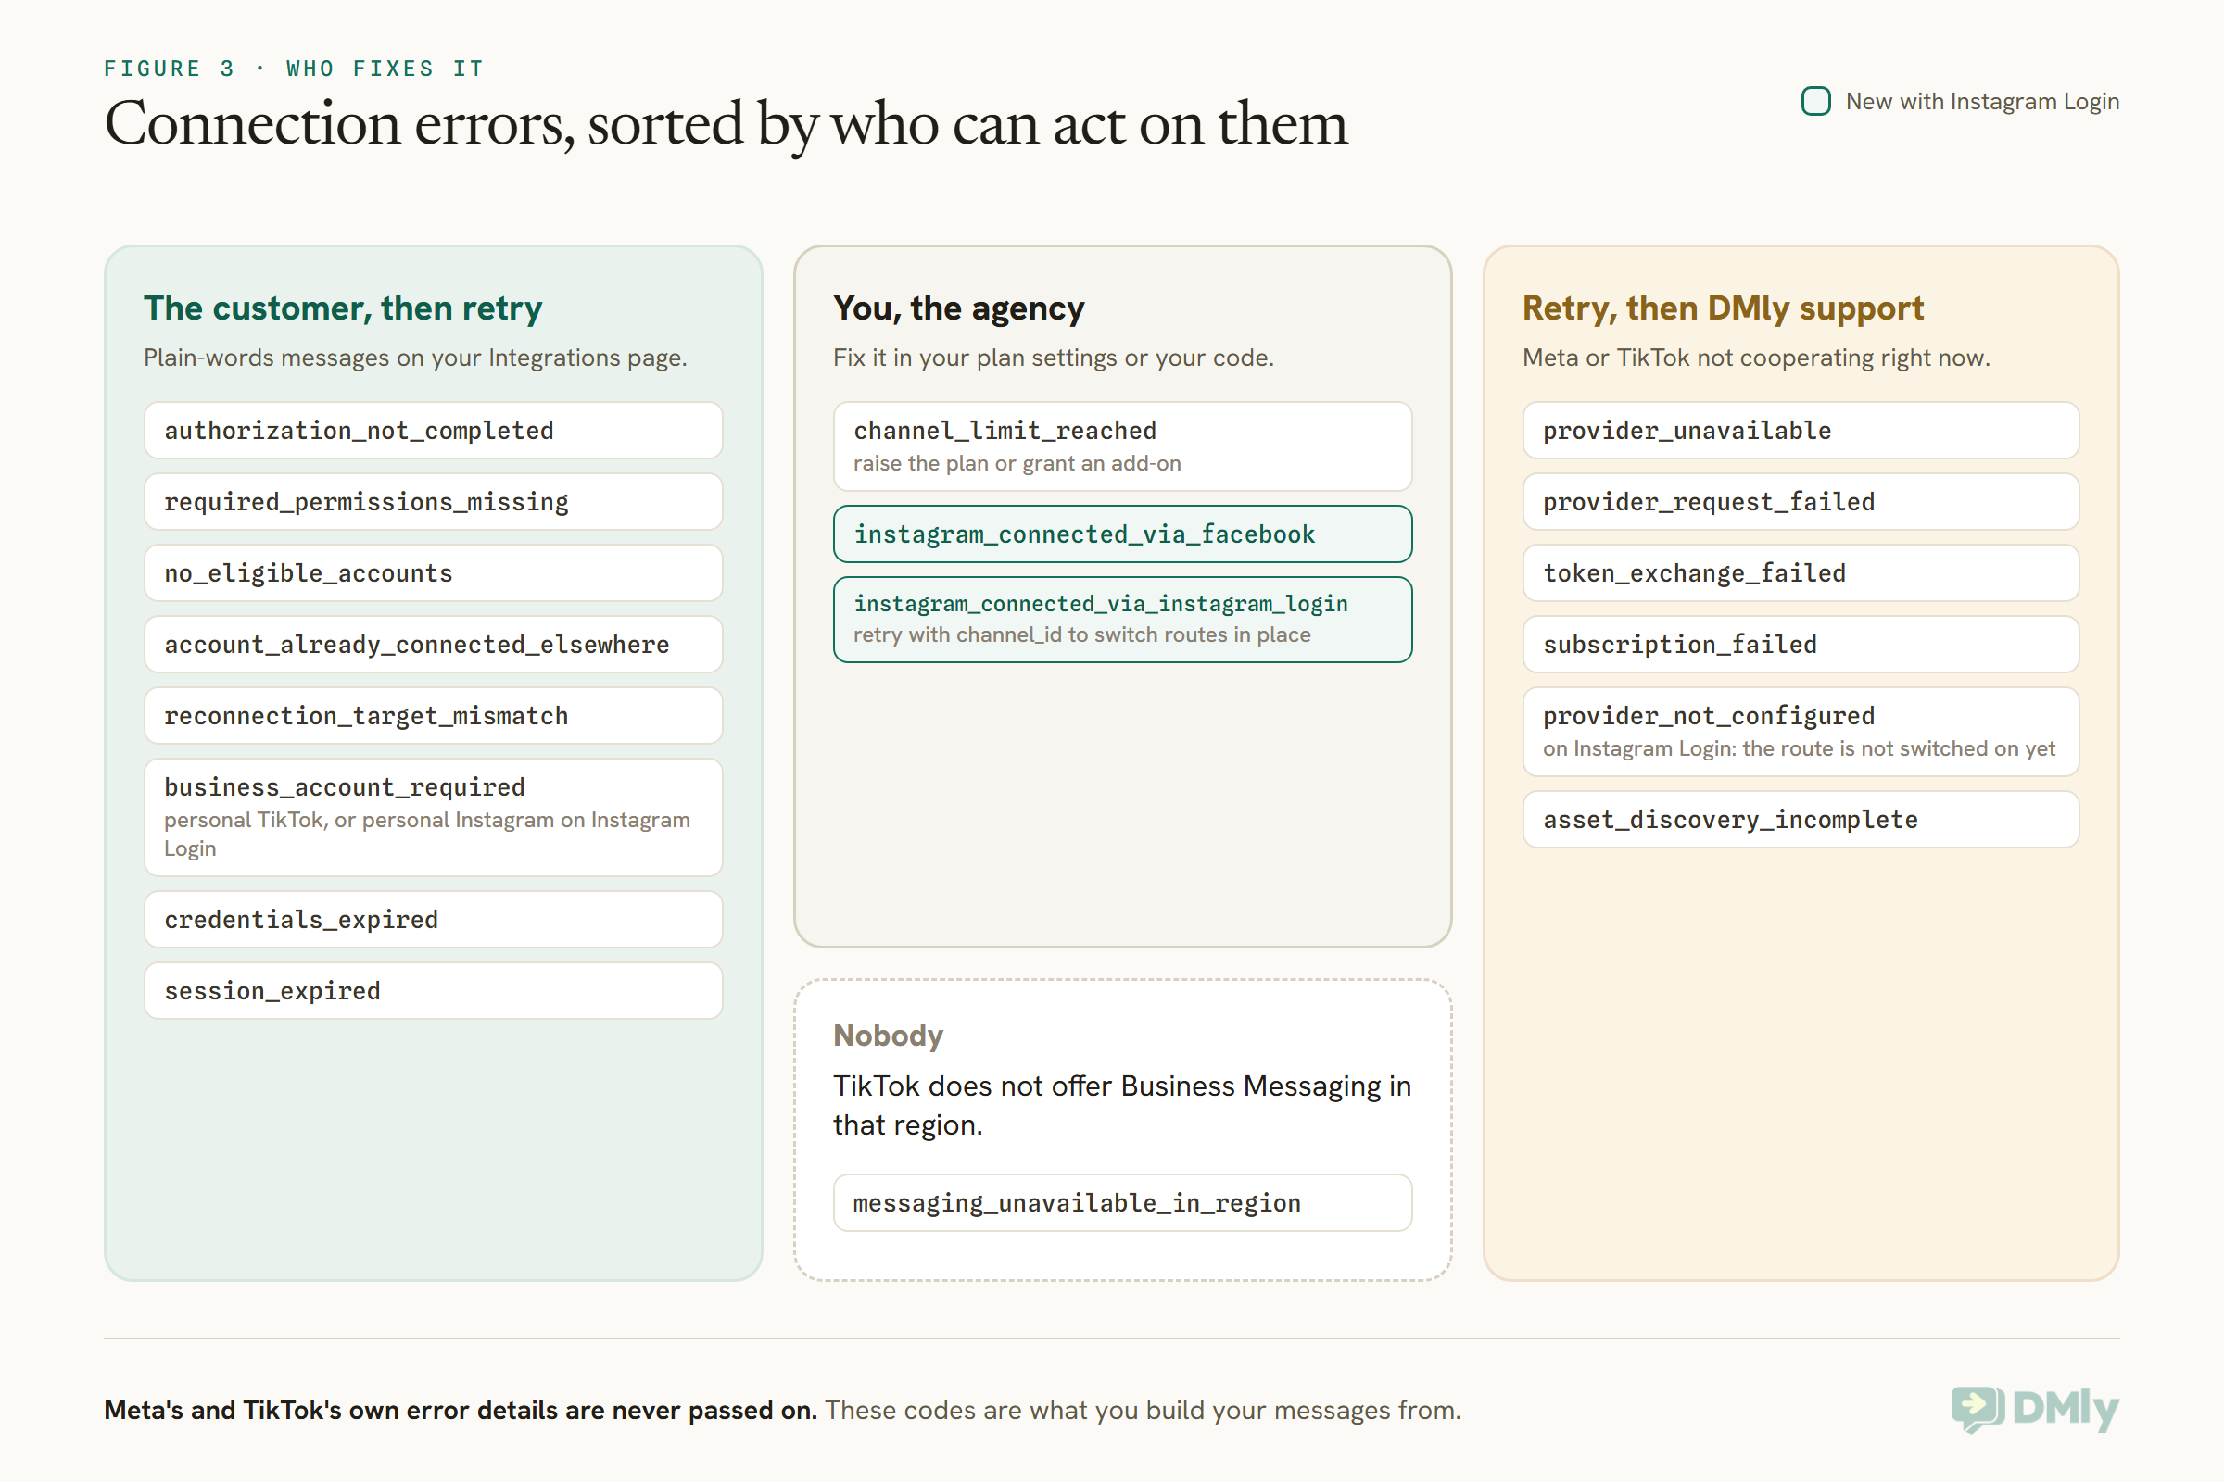Click 'Plain-words messages on your Integrations page' text
Screen dimensions: 2224x1482
415,358
